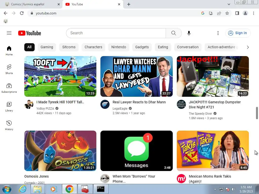Open I Made Tyreek Hill 100FT Tall title
The image size is (259, 194).
[x=60, y=102]
